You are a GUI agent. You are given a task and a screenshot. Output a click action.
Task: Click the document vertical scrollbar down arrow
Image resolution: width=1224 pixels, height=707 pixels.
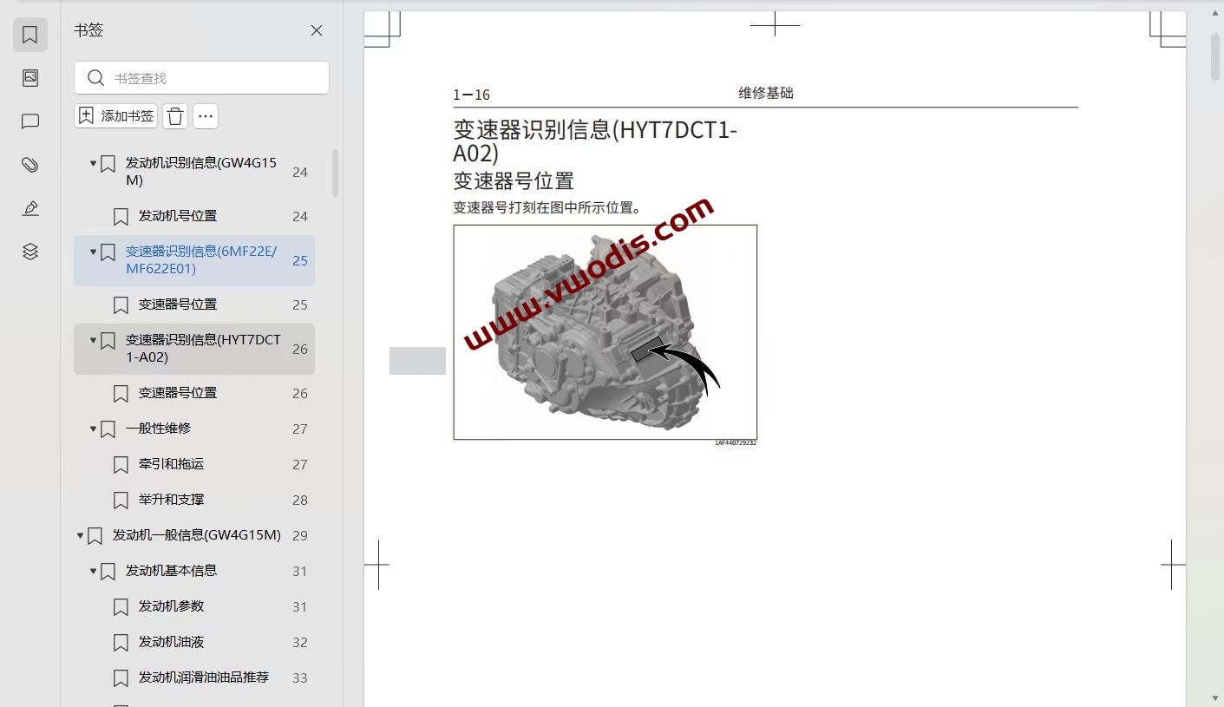[1214, 697]
